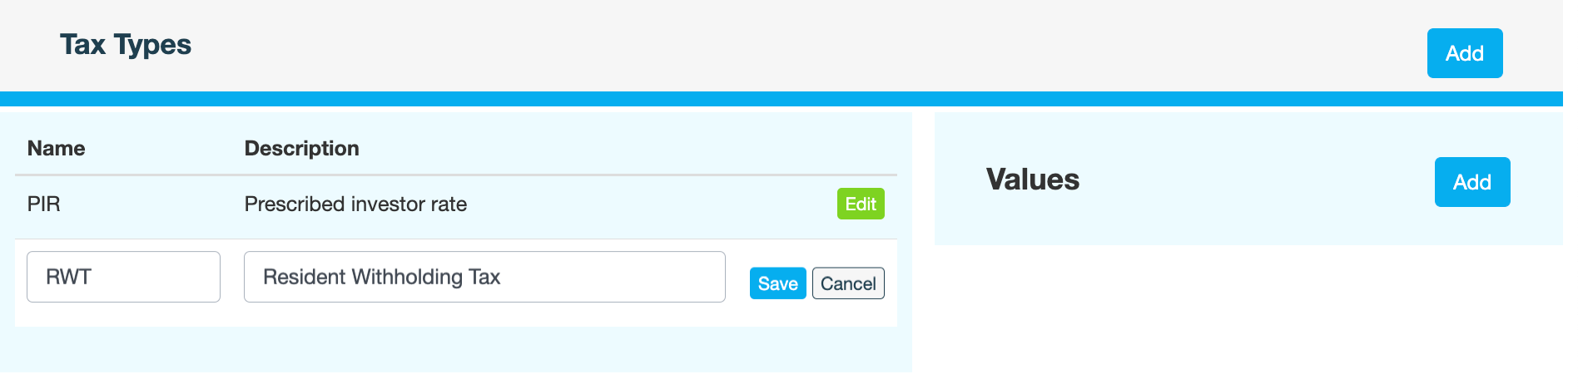Click Add button in Values panel
1578x389 pixels.
pos(1471,182)
